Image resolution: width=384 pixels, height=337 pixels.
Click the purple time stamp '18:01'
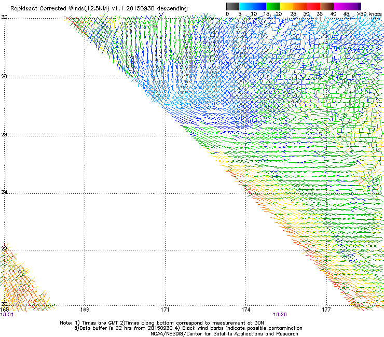[7, 315]
